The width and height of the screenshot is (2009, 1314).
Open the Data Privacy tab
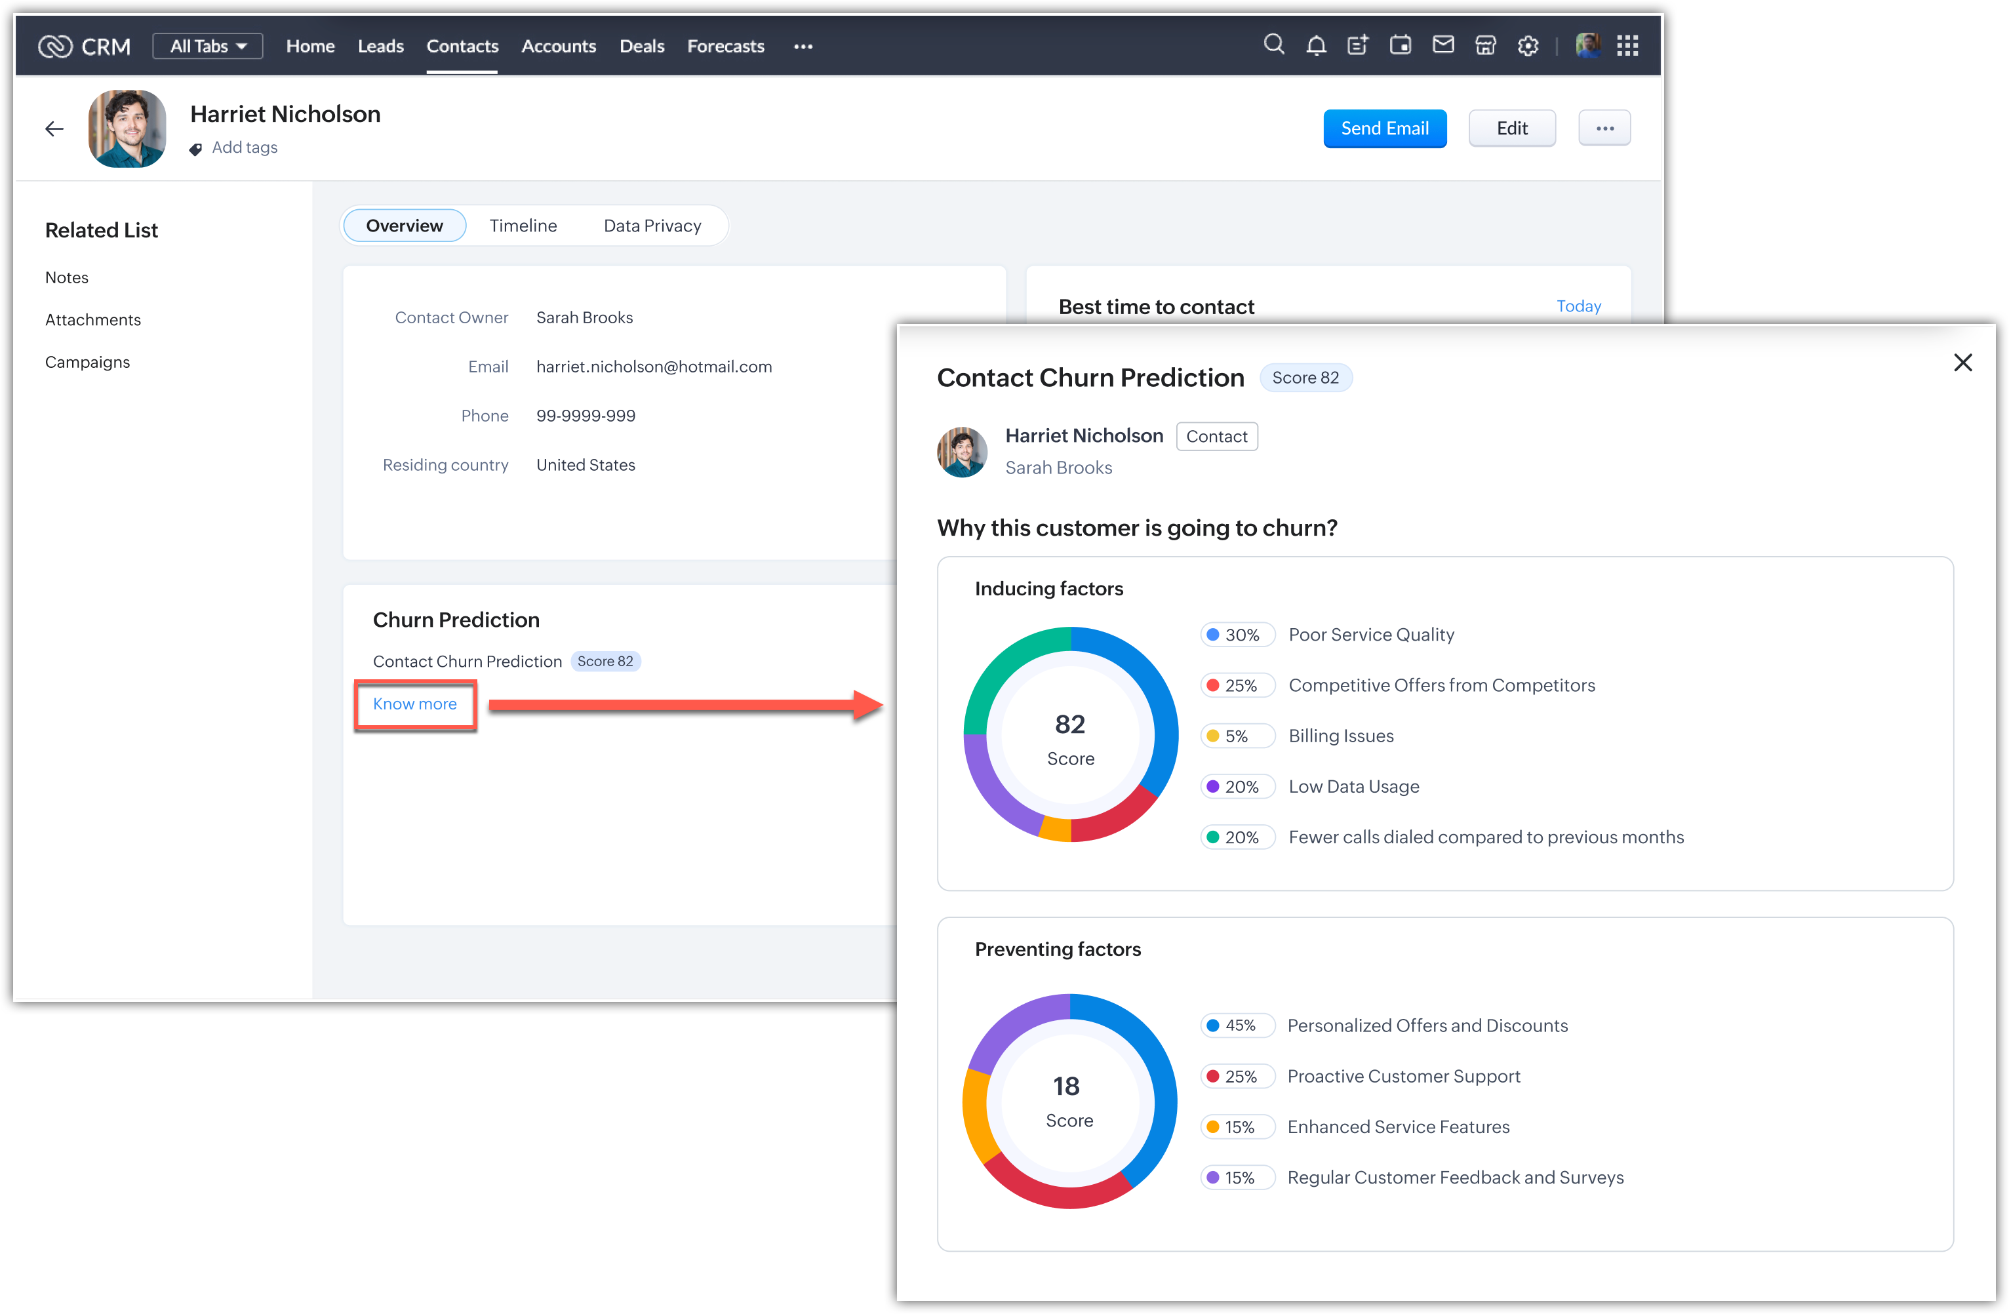point(652,226)
